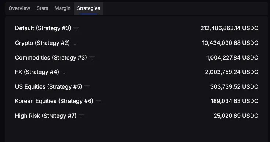
Task: Open filter icon beside High Risk (Strategy #7)
Action: [82, 116]
